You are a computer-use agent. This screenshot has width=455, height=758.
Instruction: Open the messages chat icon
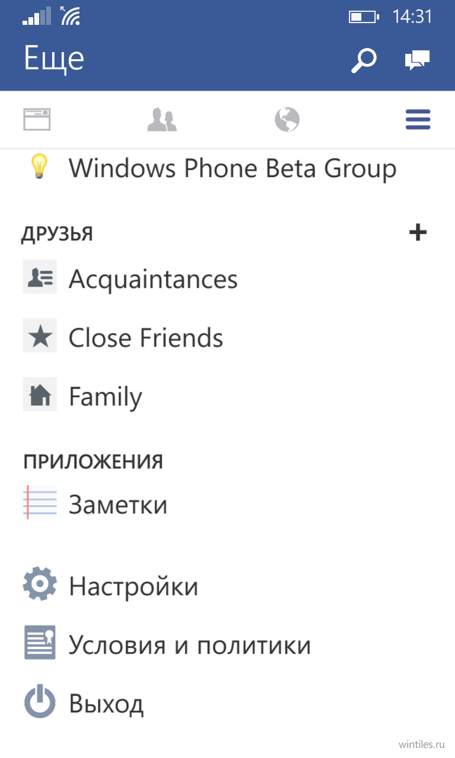pos(417,60)
